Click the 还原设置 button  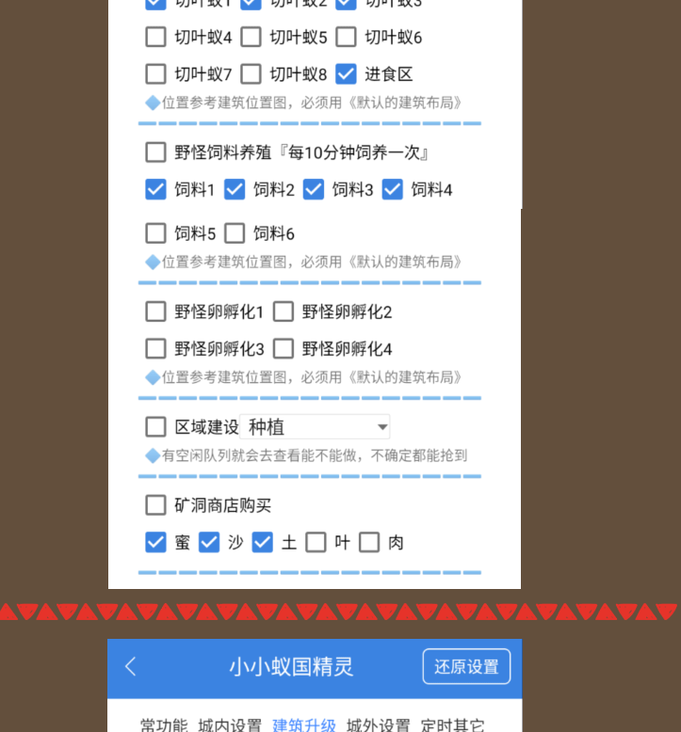point(466,666)
